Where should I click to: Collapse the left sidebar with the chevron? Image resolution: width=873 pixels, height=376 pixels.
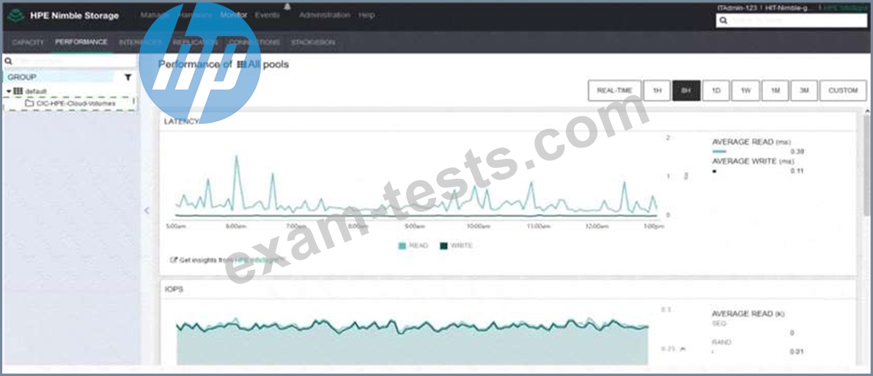point(147,210)
